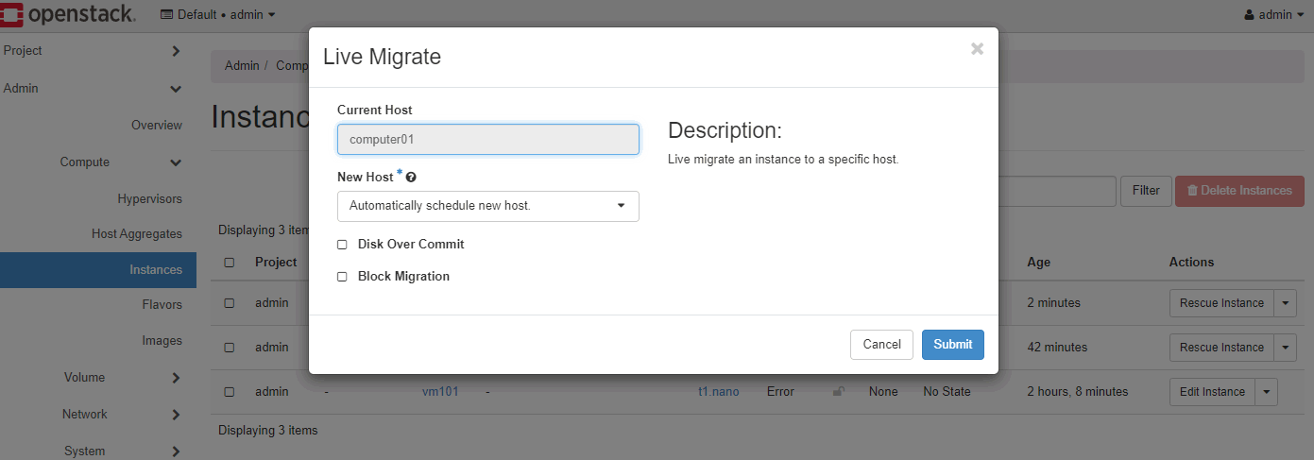The height and width of the screenshot is (460, 1314).
Task: Click the OpenStack logo icon
Action: click(x=12, y=14)
